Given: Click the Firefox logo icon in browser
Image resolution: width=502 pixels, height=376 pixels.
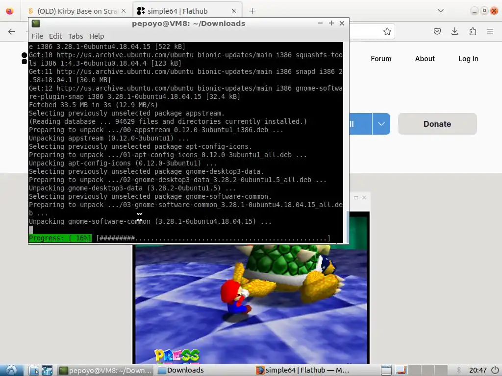Looking at the screenshot, I should click(10, 11).
